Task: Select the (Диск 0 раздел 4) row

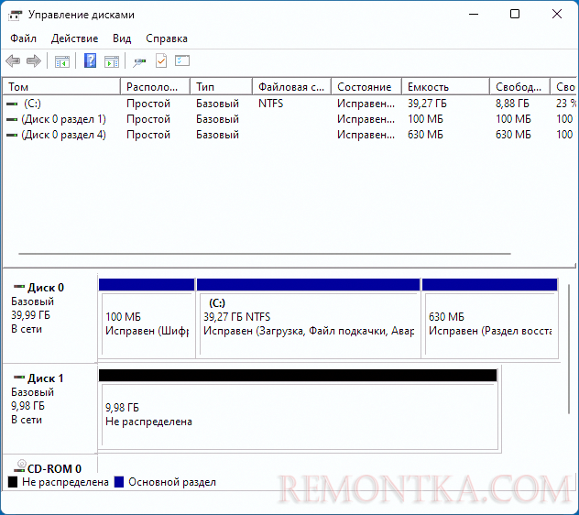Action: [289, 135]
